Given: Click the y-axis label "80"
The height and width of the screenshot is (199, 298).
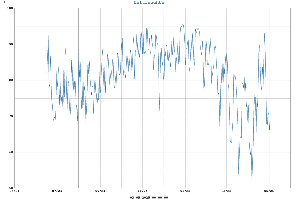Looking at the screenshot, I should [11, 80].
